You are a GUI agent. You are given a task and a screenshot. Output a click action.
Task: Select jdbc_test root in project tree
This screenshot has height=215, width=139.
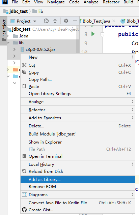[21, 29]
